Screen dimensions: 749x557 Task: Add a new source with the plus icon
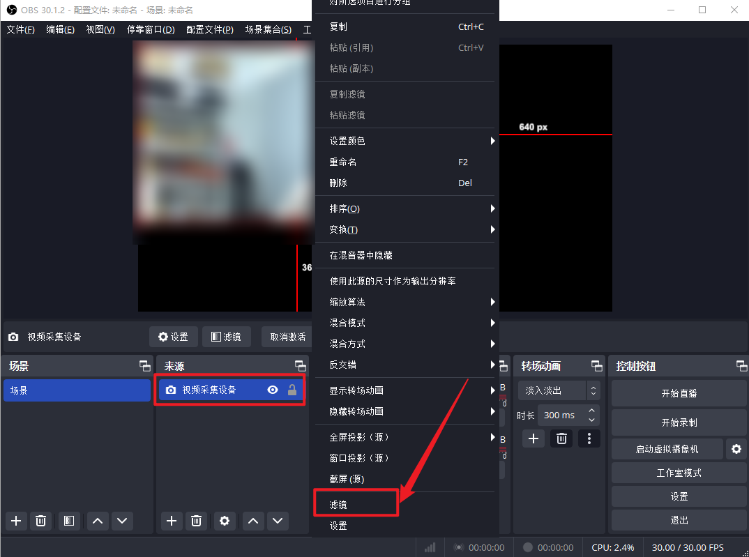172,520
